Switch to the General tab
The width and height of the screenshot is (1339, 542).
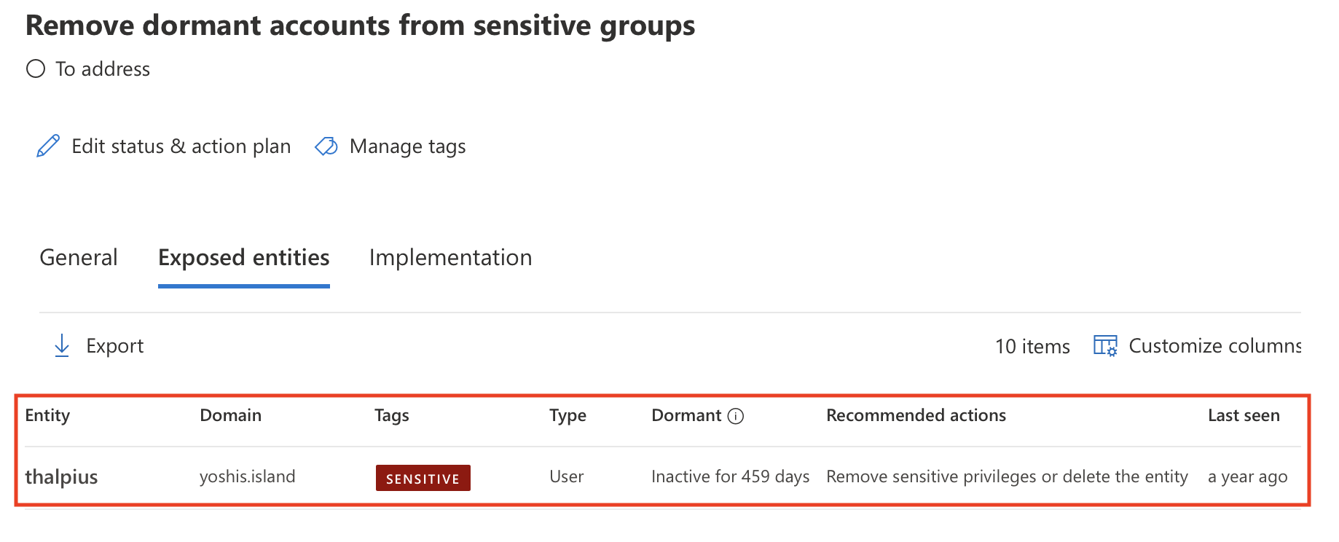point(79,257)
